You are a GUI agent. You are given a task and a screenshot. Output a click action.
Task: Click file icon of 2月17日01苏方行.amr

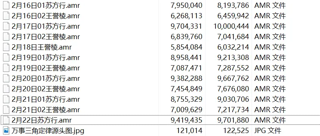6,26
